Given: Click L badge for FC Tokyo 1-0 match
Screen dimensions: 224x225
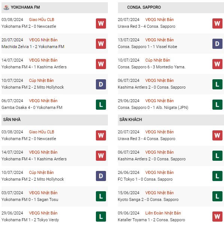Looking at the screenshot, I should (217, 176).
